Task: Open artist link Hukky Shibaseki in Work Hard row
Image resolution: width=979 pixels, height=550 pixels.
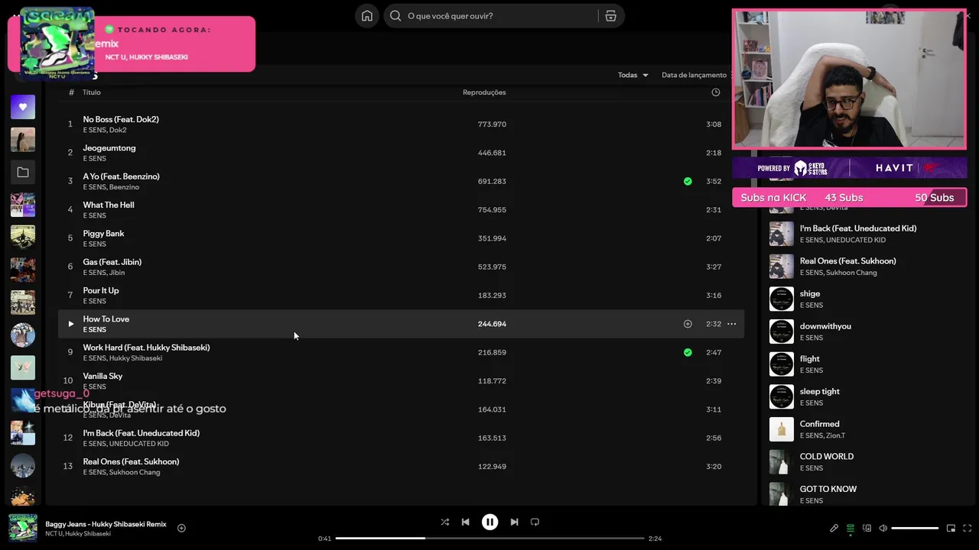Action: click(135, 358)
